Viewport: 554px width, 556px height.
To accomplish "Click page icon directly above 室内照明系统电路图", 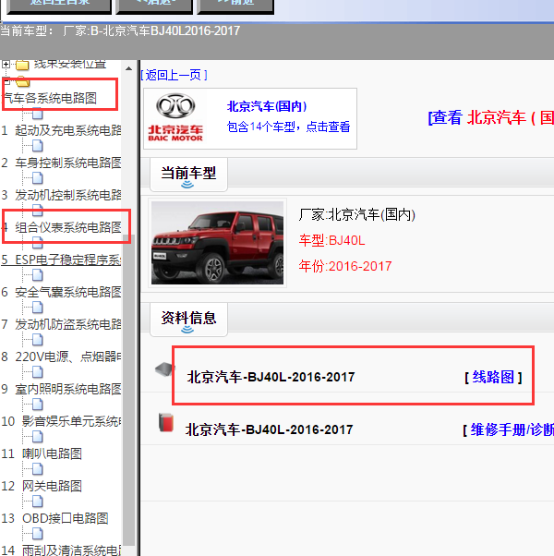I will coord(37,372).
